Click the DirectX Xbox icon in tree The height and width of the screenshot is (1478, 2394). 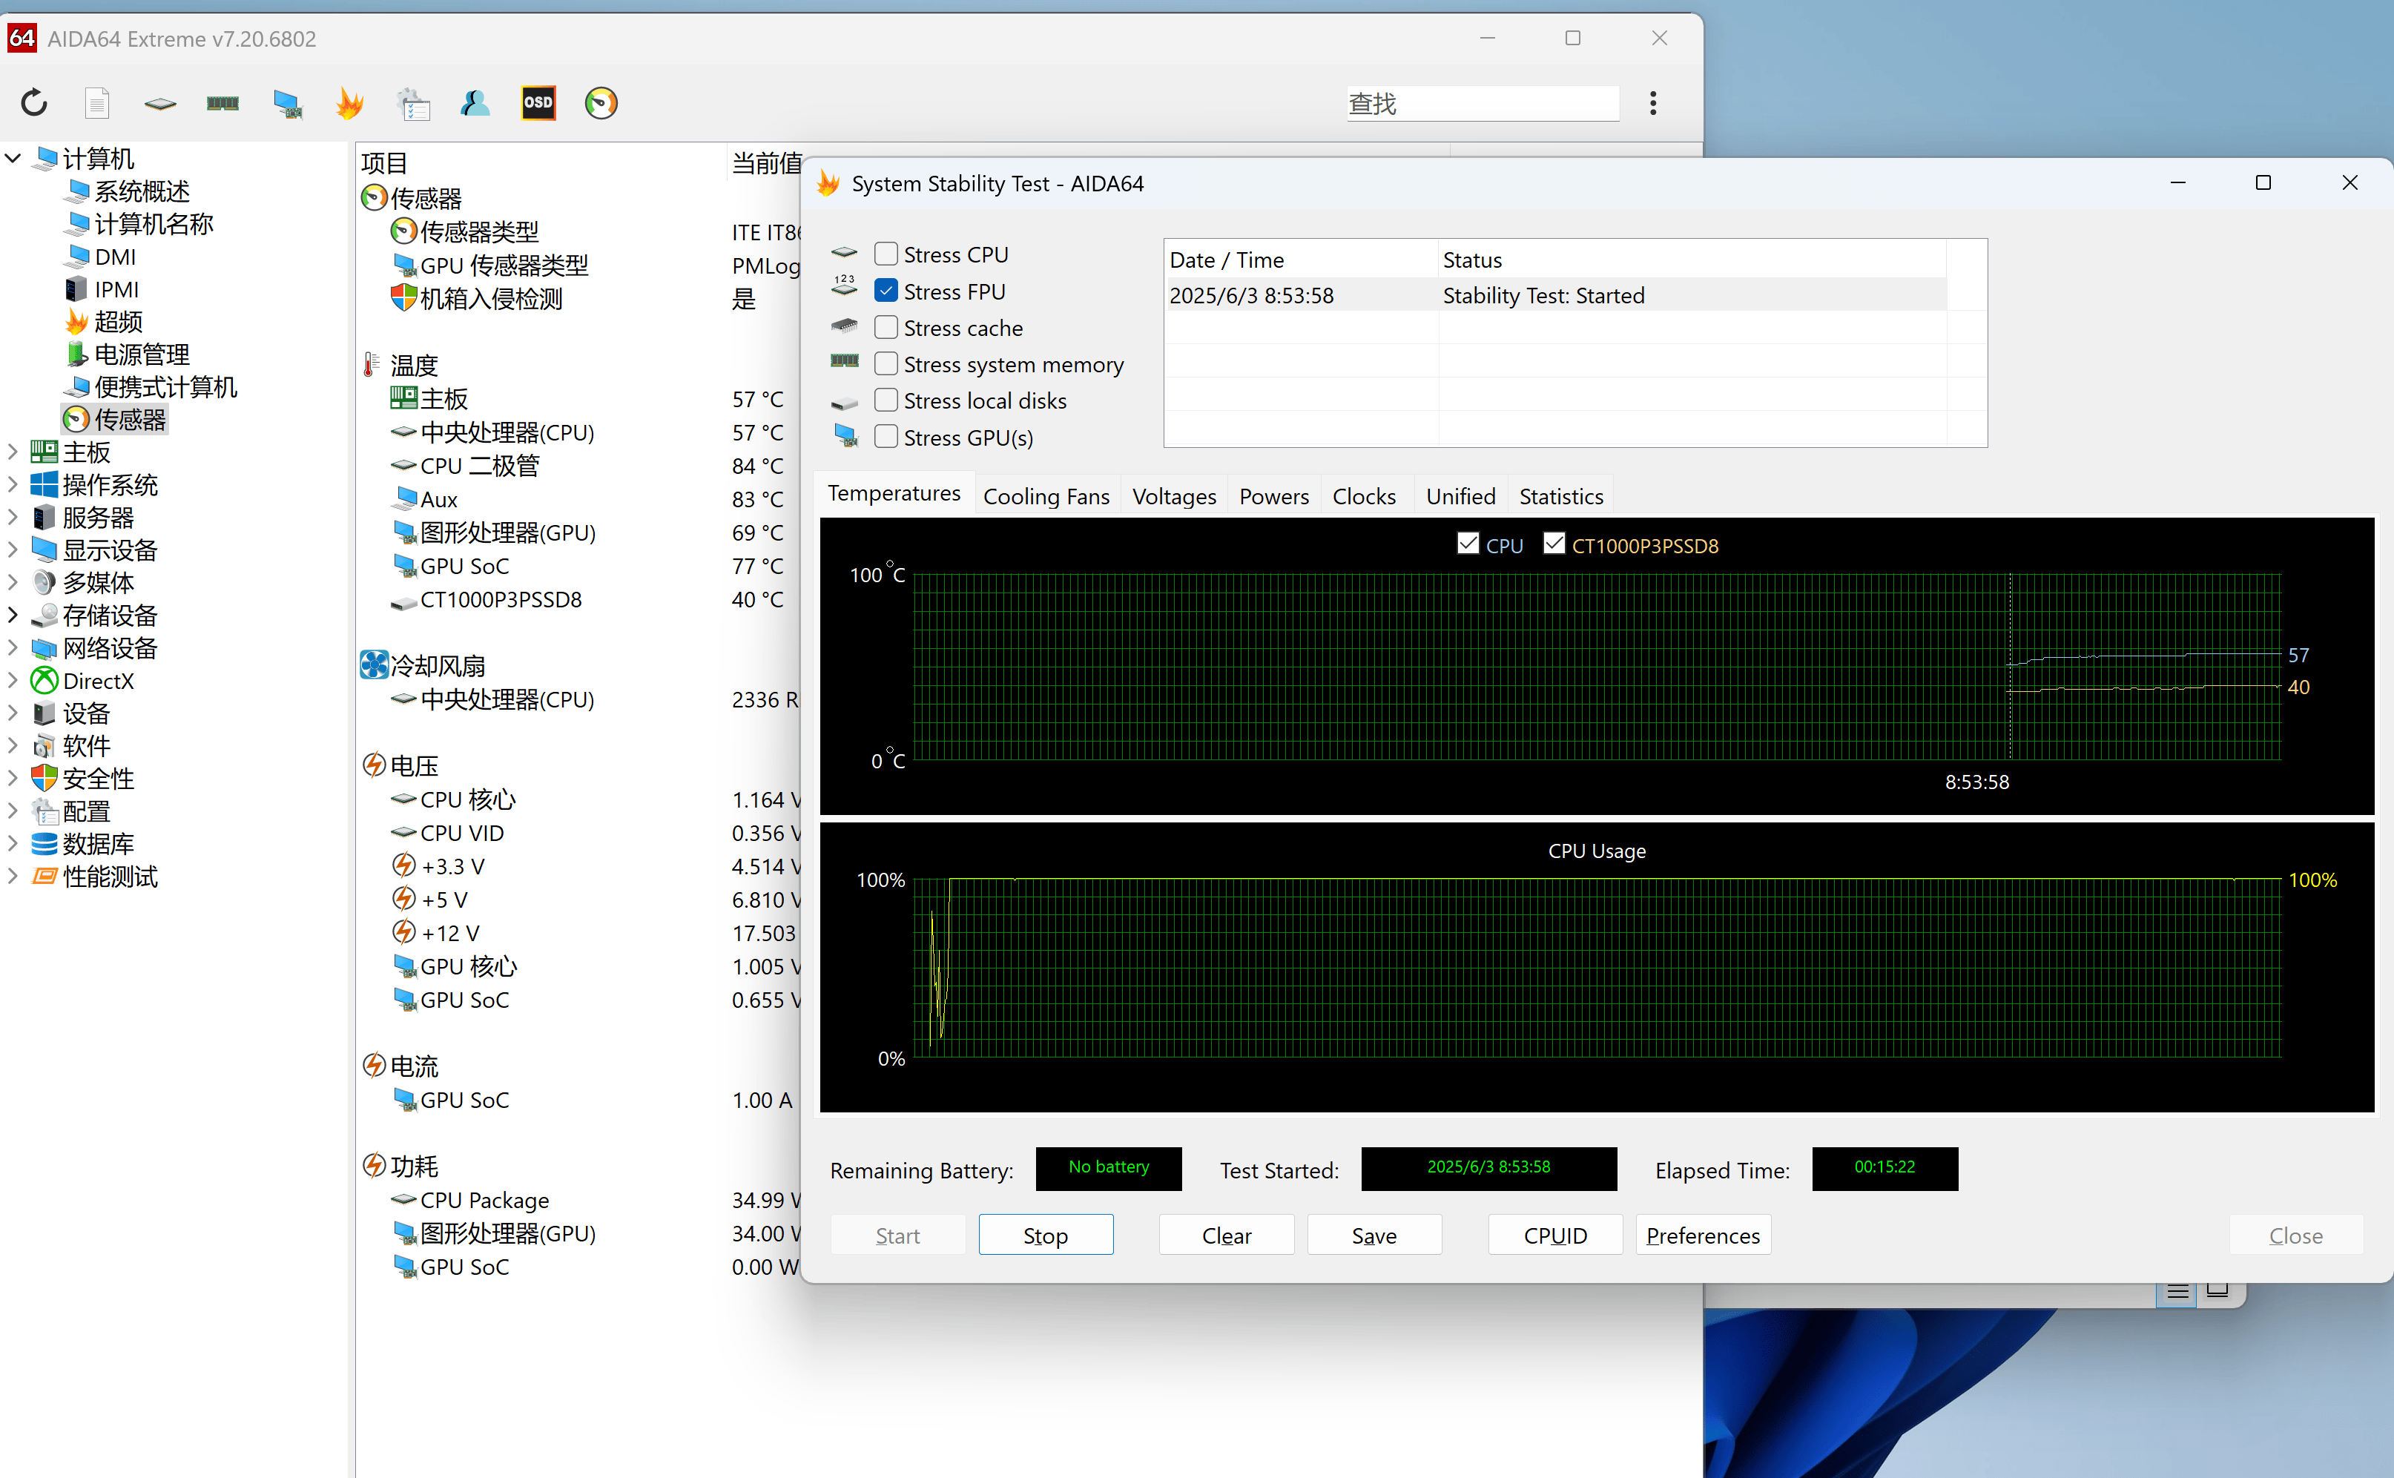pos(44,680)
